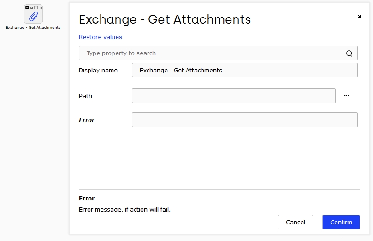Cancel the property changes
The width and height of the screenshot is (373, 241).
click(x=296, y=222)
